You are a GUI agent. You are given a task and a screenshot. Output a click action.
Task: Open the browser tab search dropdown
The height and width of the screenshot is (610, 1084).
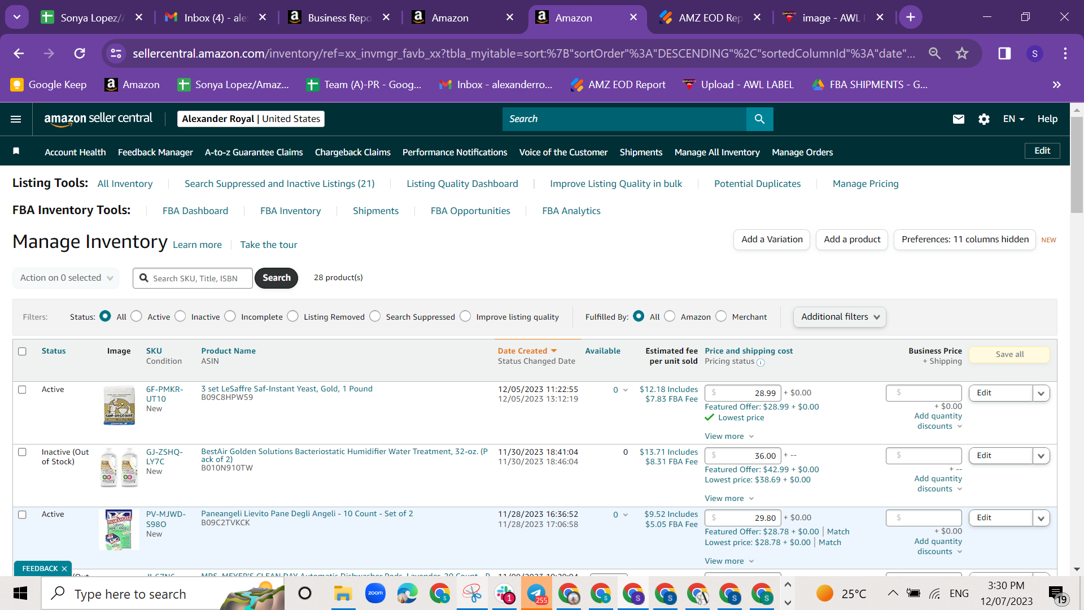[x=17, y=18]
